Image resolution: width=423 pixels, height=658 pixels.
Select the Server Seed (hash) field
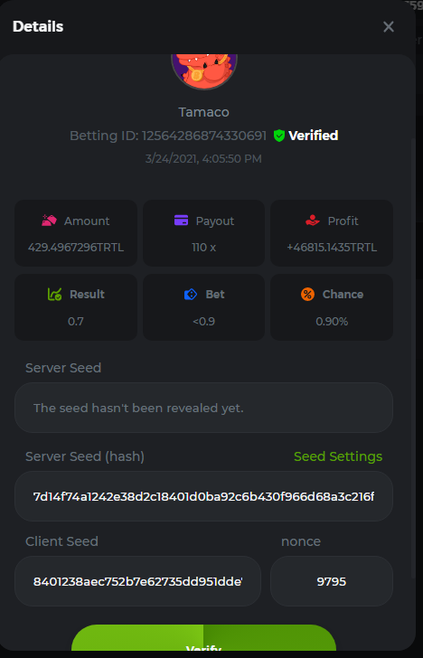(203, 496)
